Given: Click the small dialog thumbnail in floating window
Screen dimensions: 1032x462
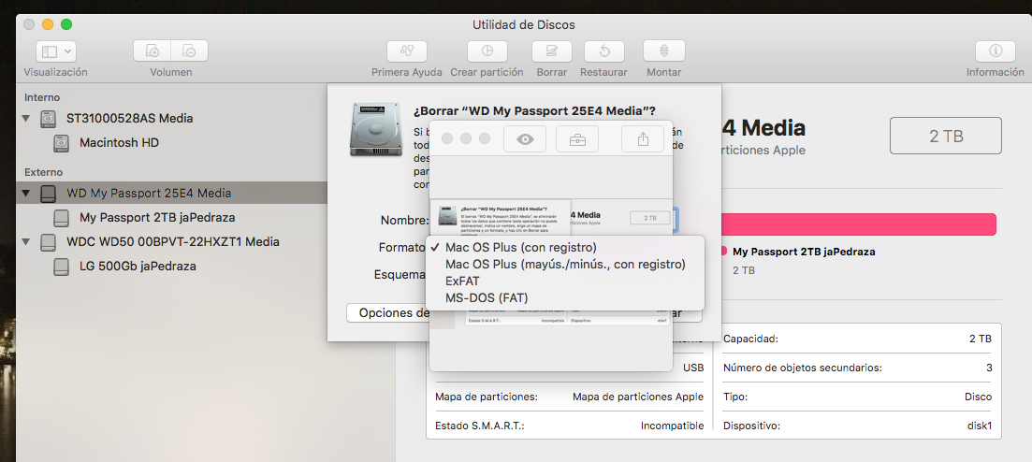Looking at the screenshot, I should tap(501, 217).
